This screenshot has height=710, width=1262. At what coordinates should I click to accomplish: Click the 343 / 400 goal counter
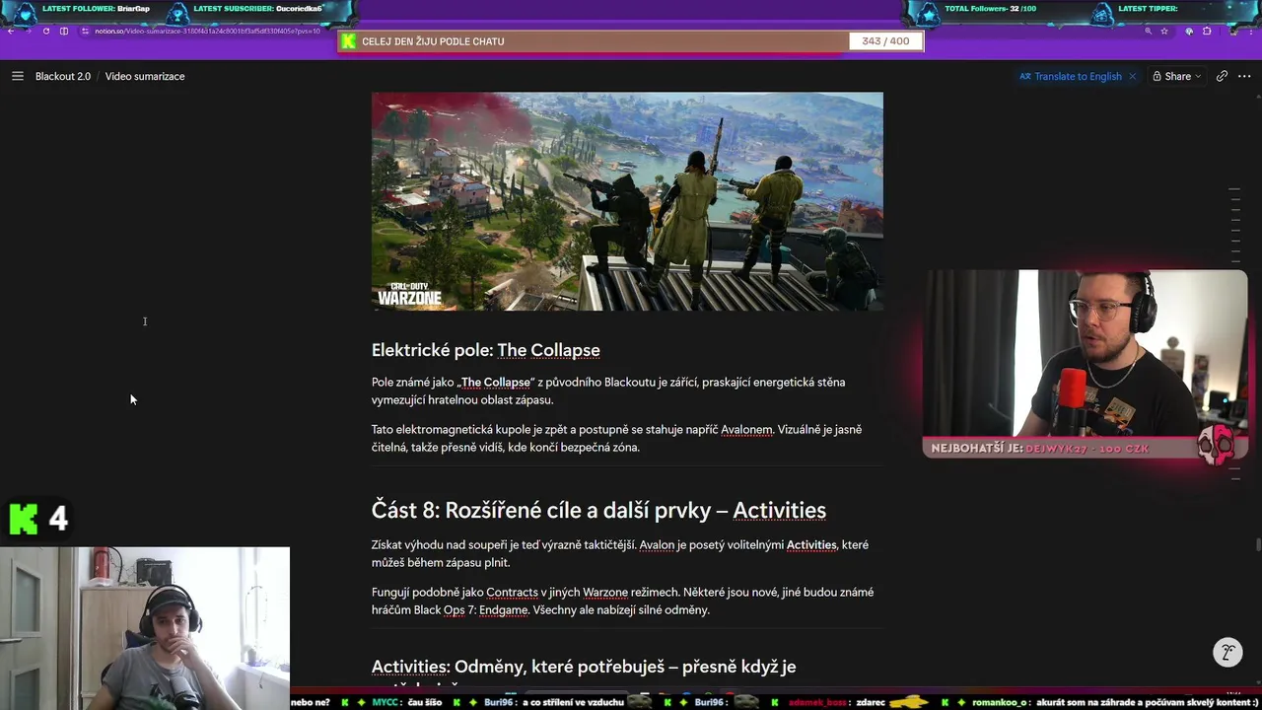[885, 41]
